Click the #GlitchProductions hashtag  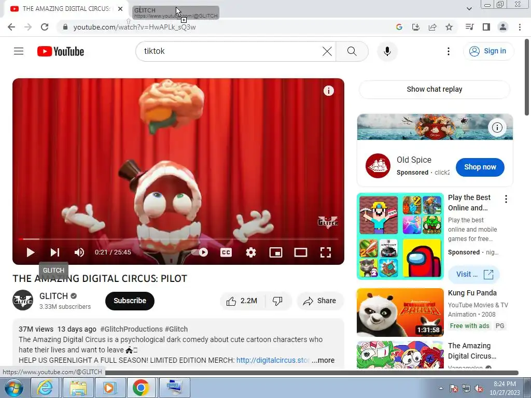click(131, 329)
